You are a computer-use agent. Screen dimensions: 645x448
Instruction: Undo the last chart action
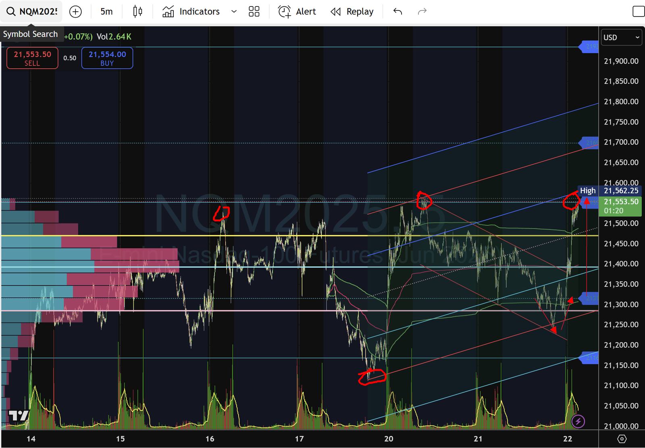(397, 12)
